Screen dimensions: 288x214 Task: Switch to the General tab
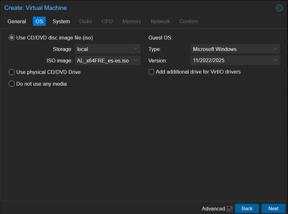17,22
